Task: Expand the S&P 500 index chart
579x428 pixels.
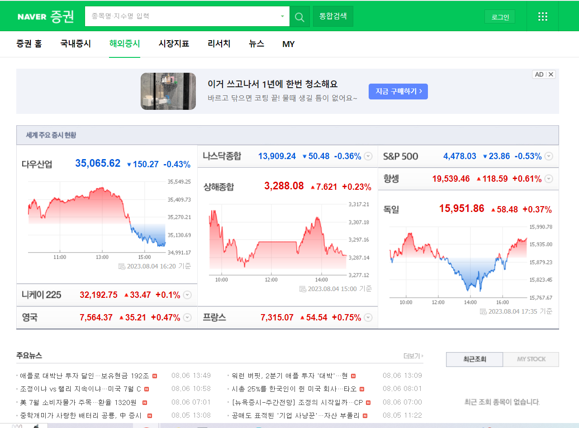Action: [548, 156]
